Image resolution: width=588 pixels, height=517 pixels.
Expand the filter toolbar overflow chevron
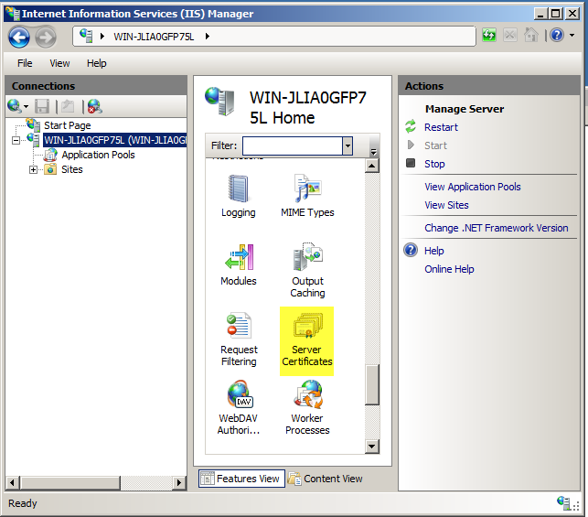click(x=373, y=152)
